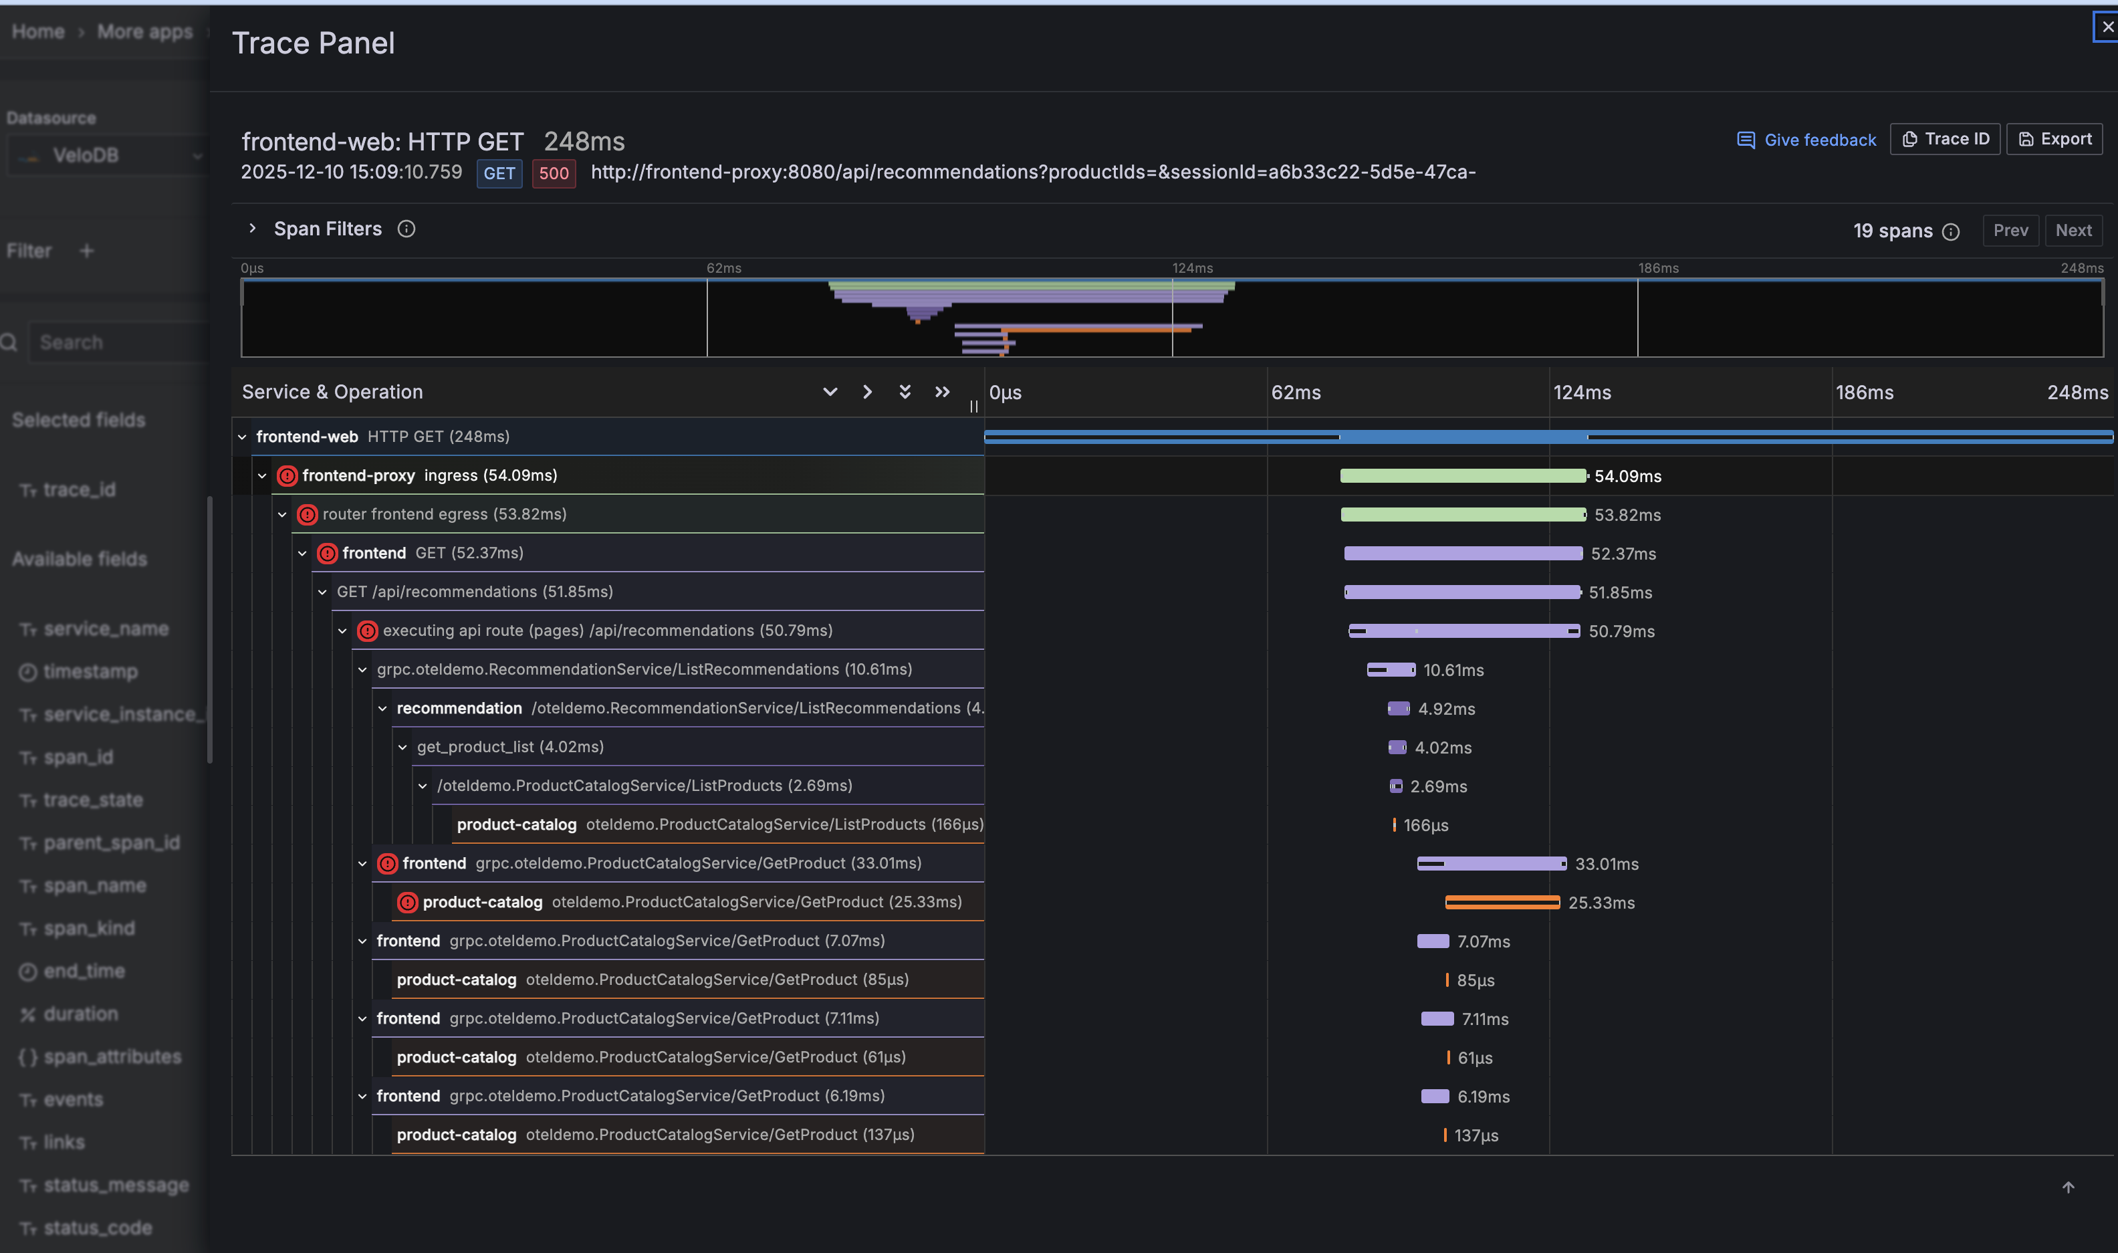2118x1253 pixels.
Task: Collapse the get_product_list span
Action: (x=402, y=748)
